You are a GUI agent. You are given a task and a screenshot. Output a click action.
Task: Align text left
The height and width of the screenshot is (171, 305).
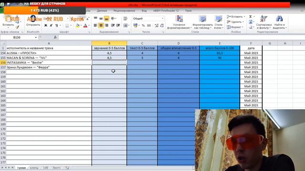pos(95,25)
